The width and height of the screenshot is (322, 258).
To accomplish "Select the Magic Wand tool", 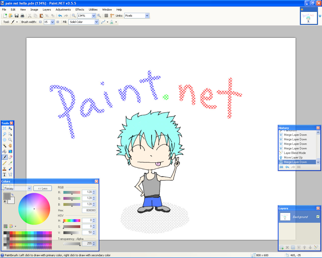I will [4, 145].
